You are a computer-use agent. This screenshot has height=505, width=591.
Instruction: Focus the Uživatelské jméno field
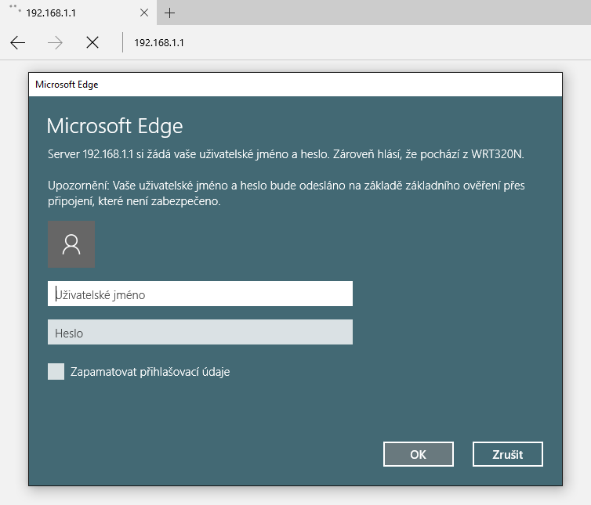point(200,294)
